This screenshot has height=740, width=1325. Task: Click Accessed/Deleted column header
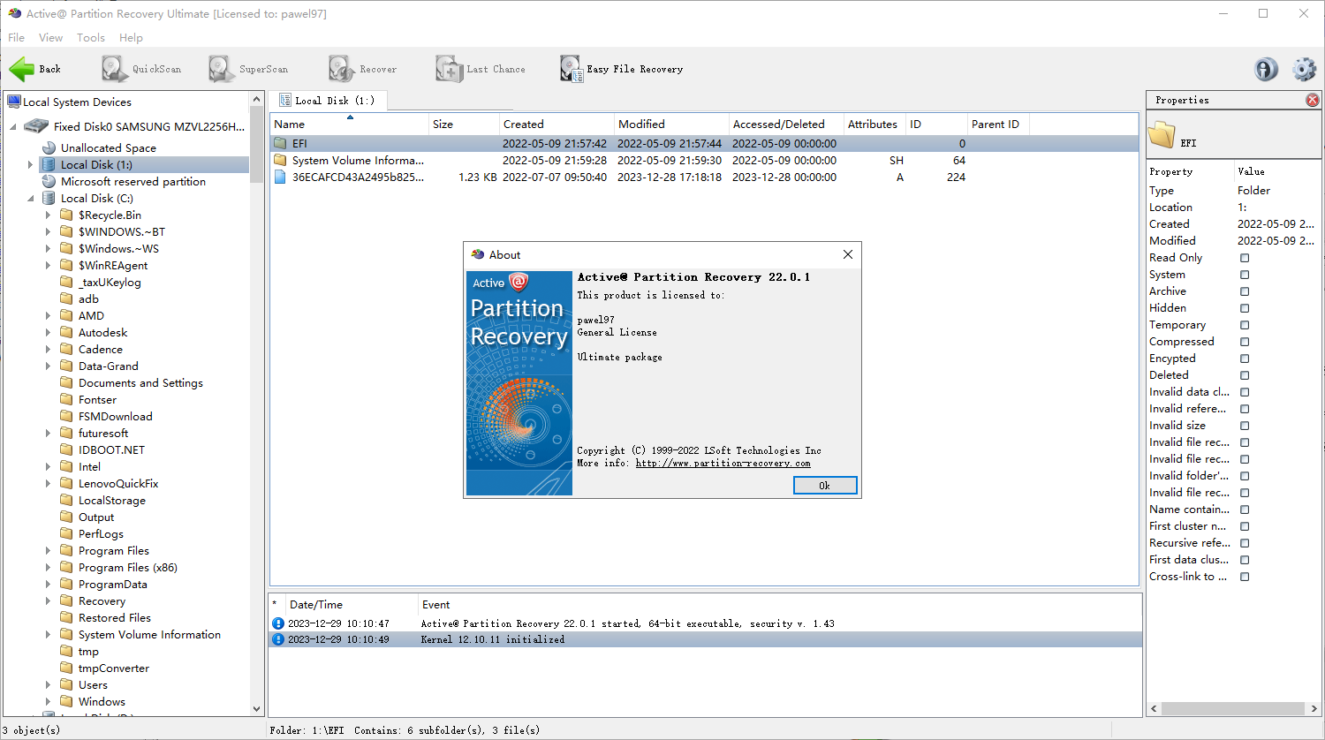pos(786,125)
